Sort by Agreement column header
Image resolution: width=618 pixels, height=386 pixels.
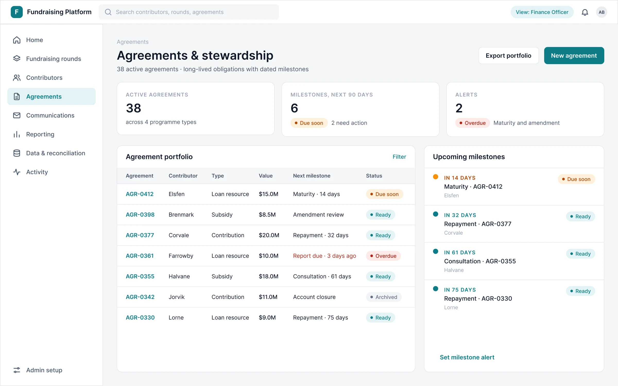click(139, 176)
